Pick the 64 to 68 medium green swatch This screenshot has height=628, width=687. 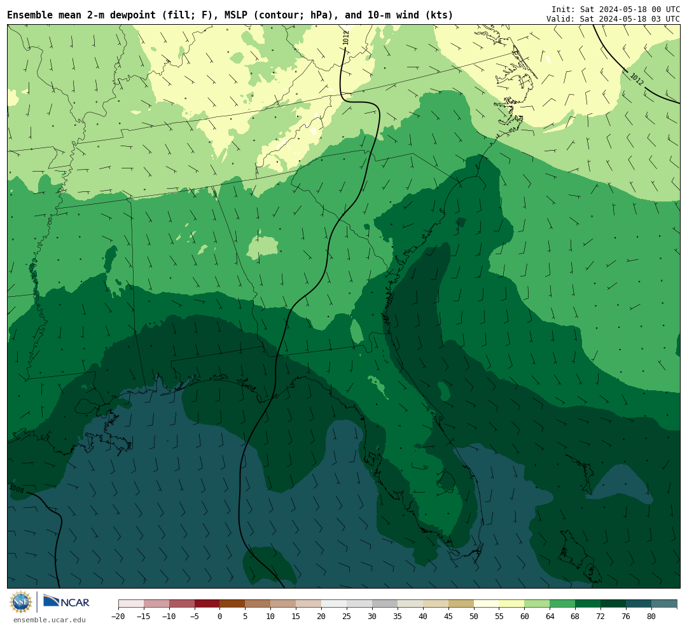point(563,604)
